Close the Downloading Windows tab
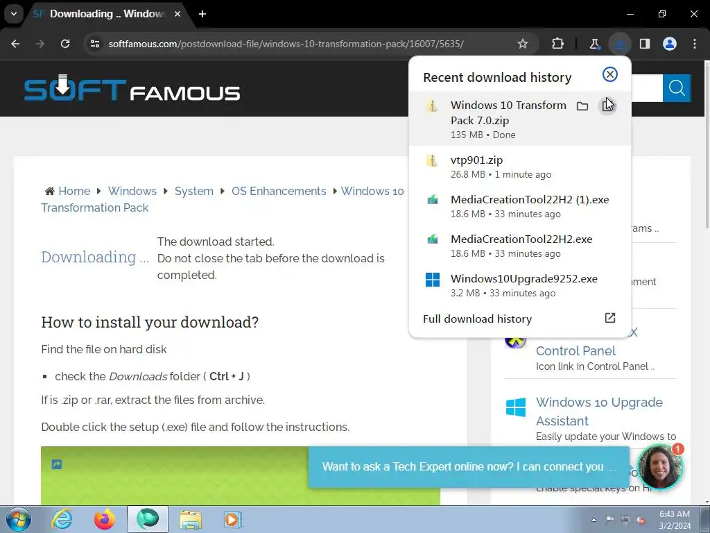The width and height of the screenshot is (710, 533). tap(177, 14)
